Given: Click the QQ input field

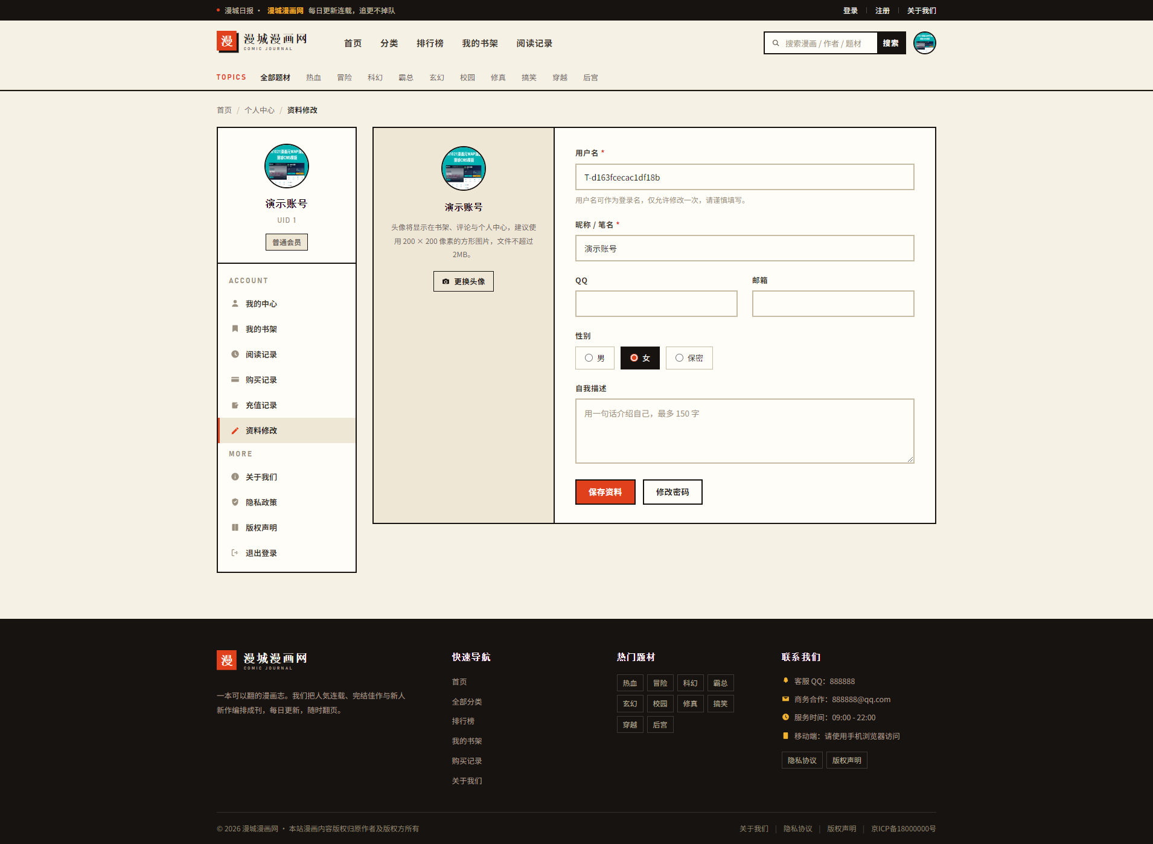Looking at the screenshot, I should [656, 304].
